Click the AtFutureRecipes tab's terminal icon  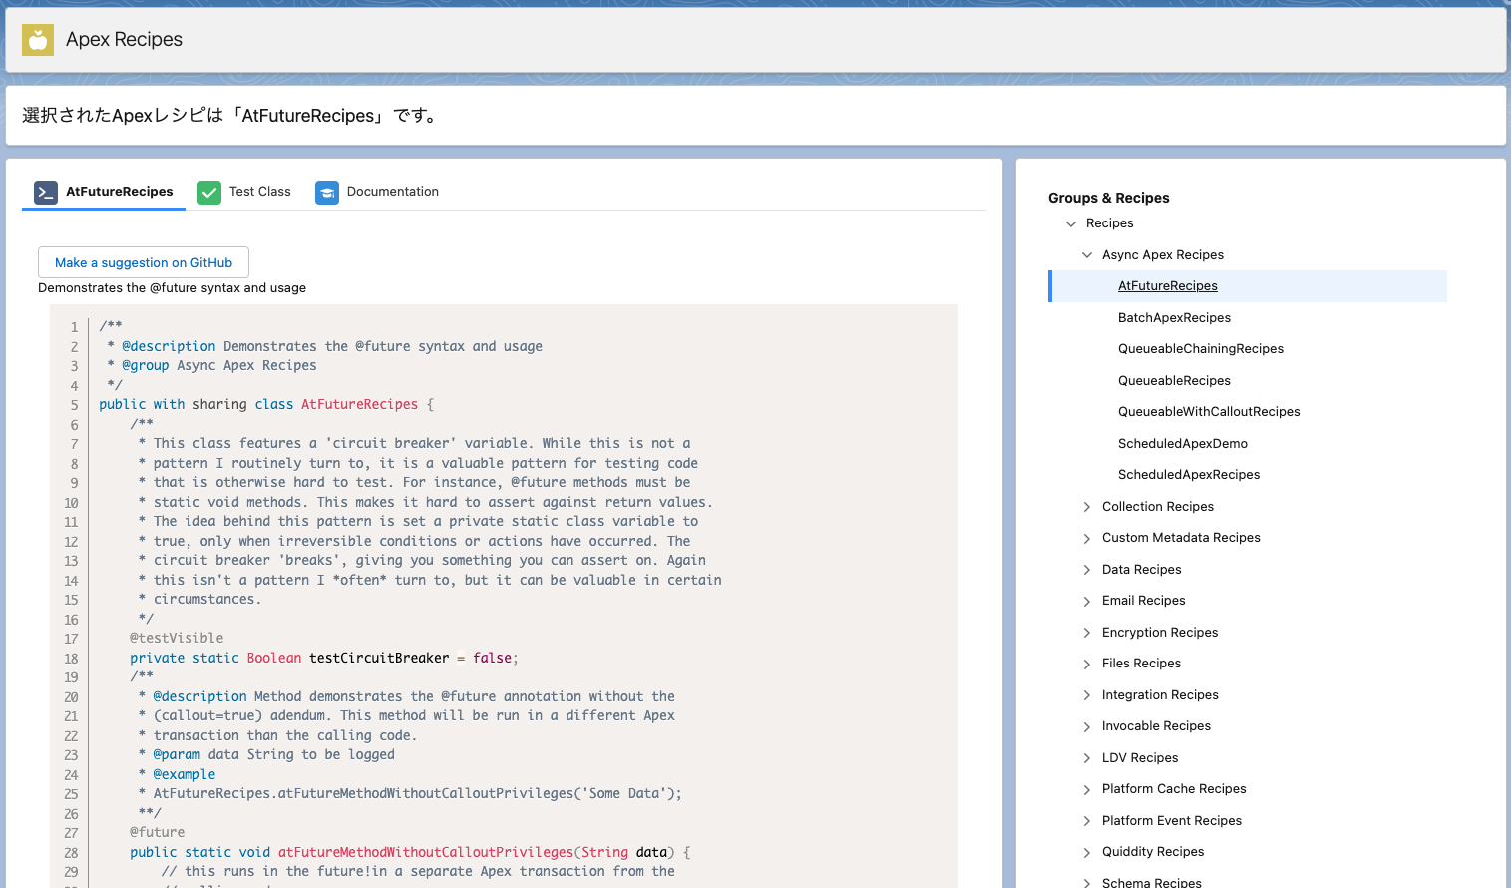pos(46,192)
